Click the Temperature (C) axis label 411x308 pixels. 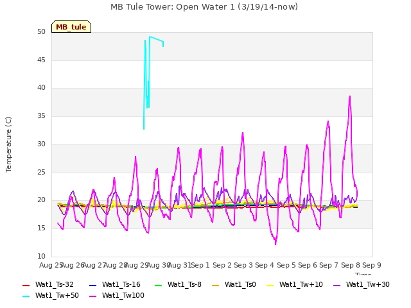8,144
